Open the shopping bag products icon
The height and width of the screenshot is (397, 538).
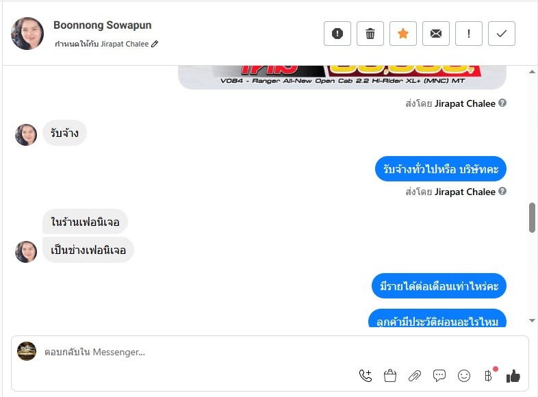(390, 376)
